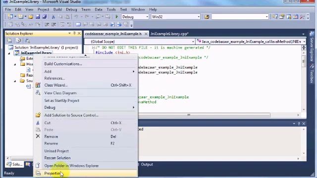Screen dimensions: 317x178
Task: Switch to codebazaar_example_JniExample.h tab
Action: point(113,34)
